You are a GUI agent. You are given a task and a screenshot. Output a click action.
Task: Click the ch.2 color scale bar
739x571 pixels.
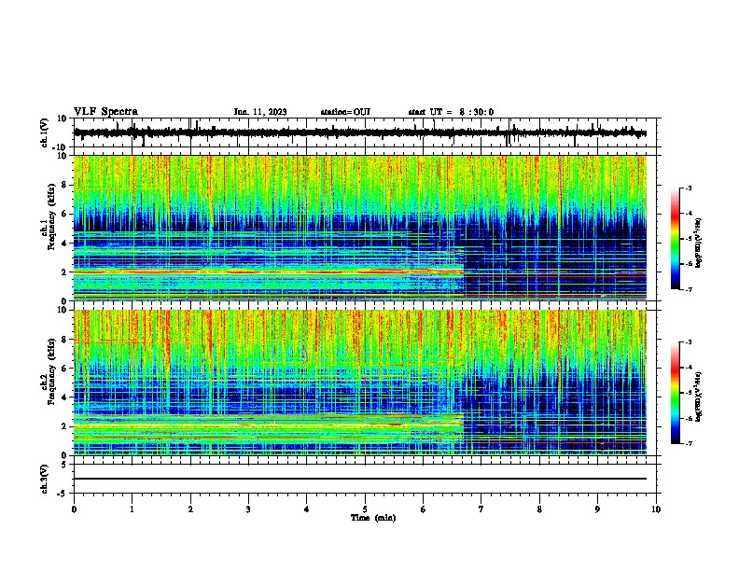tap(675, 393)
